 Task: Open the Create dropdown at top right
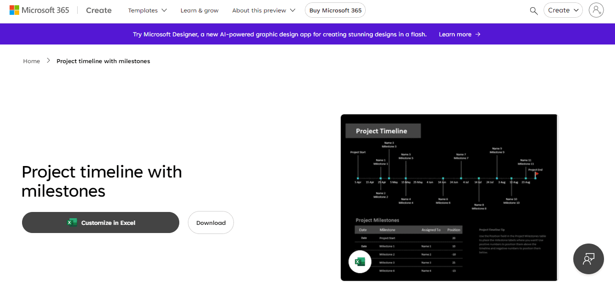point(563,10)
